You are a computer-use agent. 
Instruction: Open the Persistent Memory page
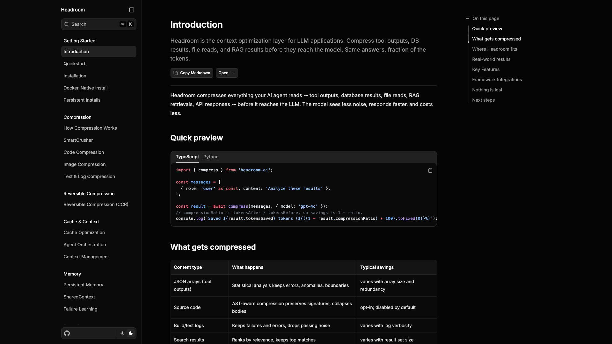[99, 285]
